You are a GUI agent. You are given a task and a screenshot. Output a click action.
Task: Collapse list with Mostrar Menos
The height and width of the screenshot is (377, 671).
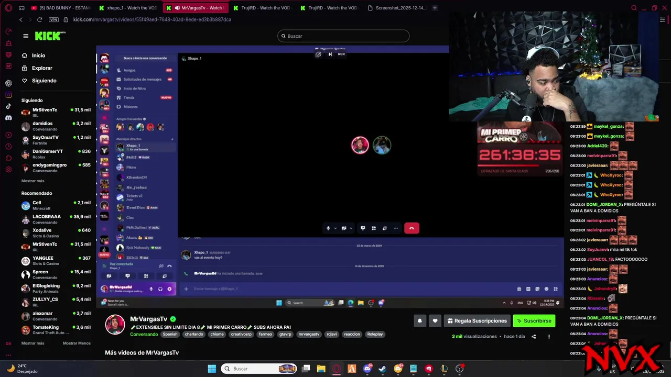click(77, 343)
